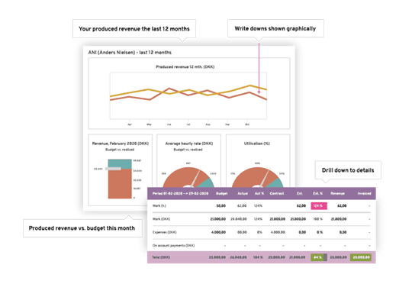Click the green 25.000,00 invoiced total cell
Image resolution: width=412 pixels, height=284 pixels.
361,257
